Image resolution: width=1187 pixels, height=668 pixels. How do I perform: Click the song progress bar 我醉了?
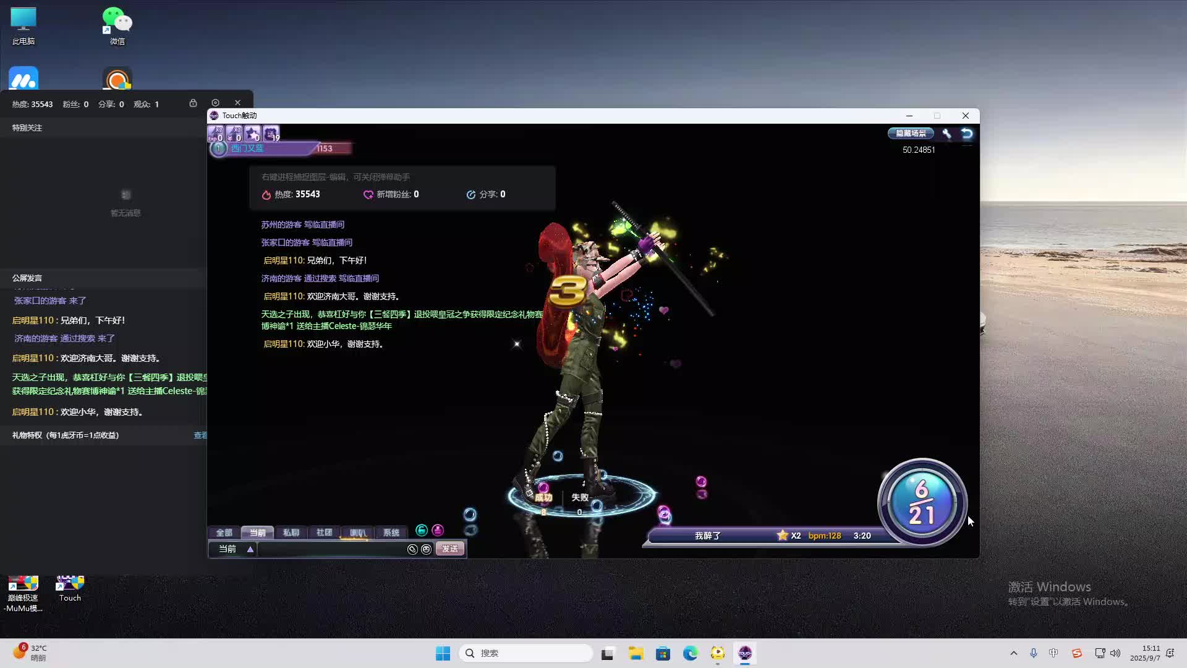coord(707,536)
